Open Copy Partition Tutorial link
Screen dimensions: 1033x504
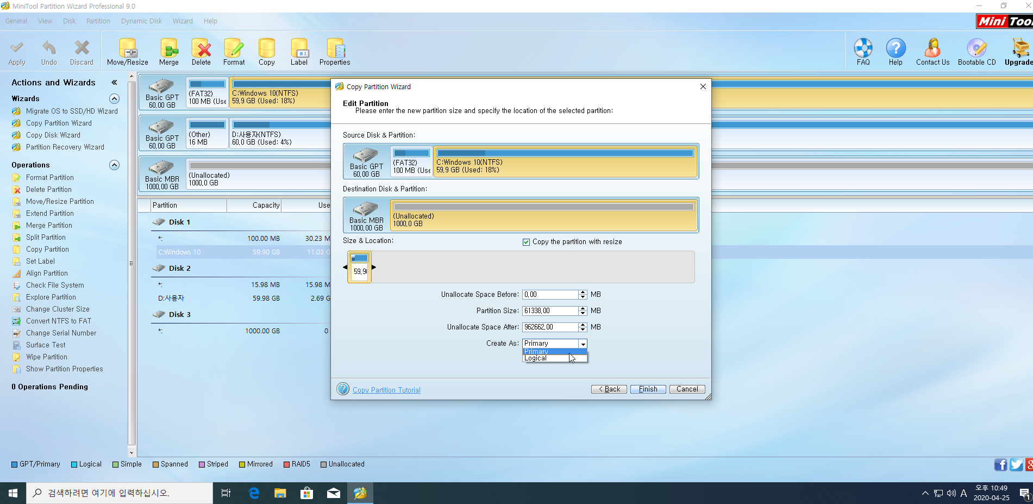[386, 390]
